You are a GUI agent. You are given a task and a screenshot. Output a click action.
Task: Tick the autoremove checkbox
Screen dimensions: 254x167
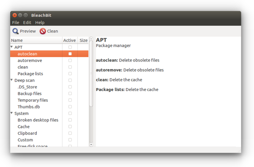pyautogui.click(x=70, y=60)
